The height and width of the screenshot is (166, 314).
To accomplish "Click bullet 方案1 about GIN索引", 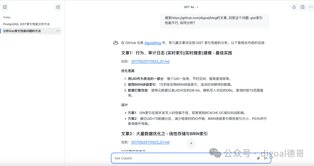I will 187,113.
